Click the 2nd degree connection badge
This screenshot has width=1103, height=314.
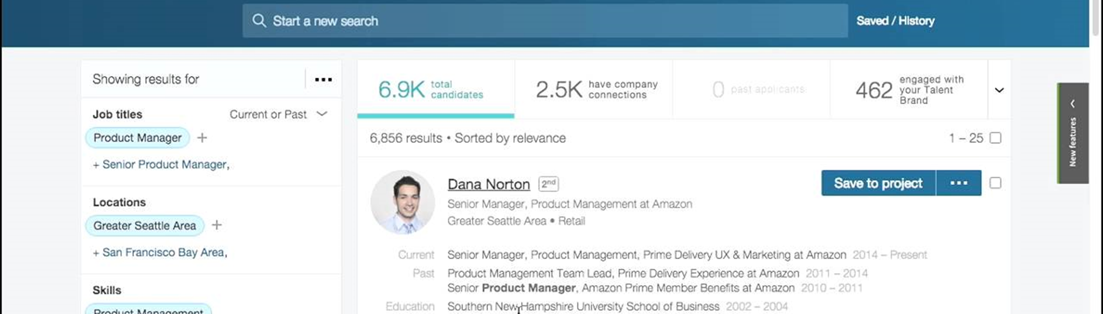(x=549, y=183)
